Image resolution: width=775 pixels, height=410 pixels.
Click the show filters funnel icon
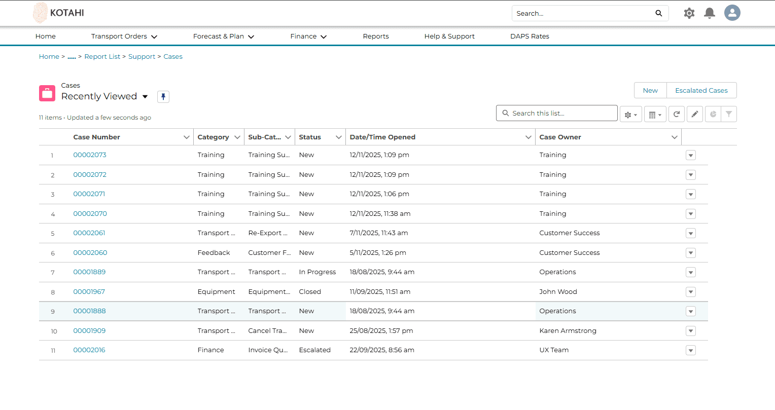pyautogui.click(x=729, y=115)
